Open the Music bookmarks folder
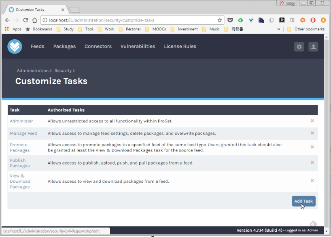 click(x=211, y=29)
